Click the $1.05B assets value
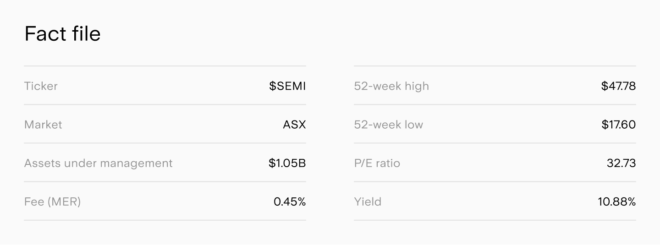The width and height of the screenshot is (660, 245). (x=287, y=163)
